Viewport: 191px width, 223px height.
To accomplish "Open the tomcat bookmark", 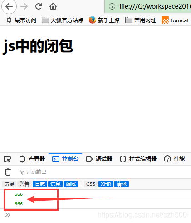I will click(x=175, y=20).
